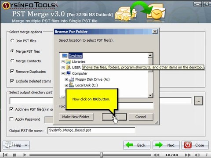The width and height of the screenshot is (211, 158).
Task: Play the tutorial with play button
Action: [x=25, y=155]
